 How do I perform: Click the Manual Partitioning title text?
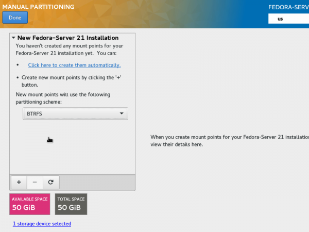tap(39, 7)
